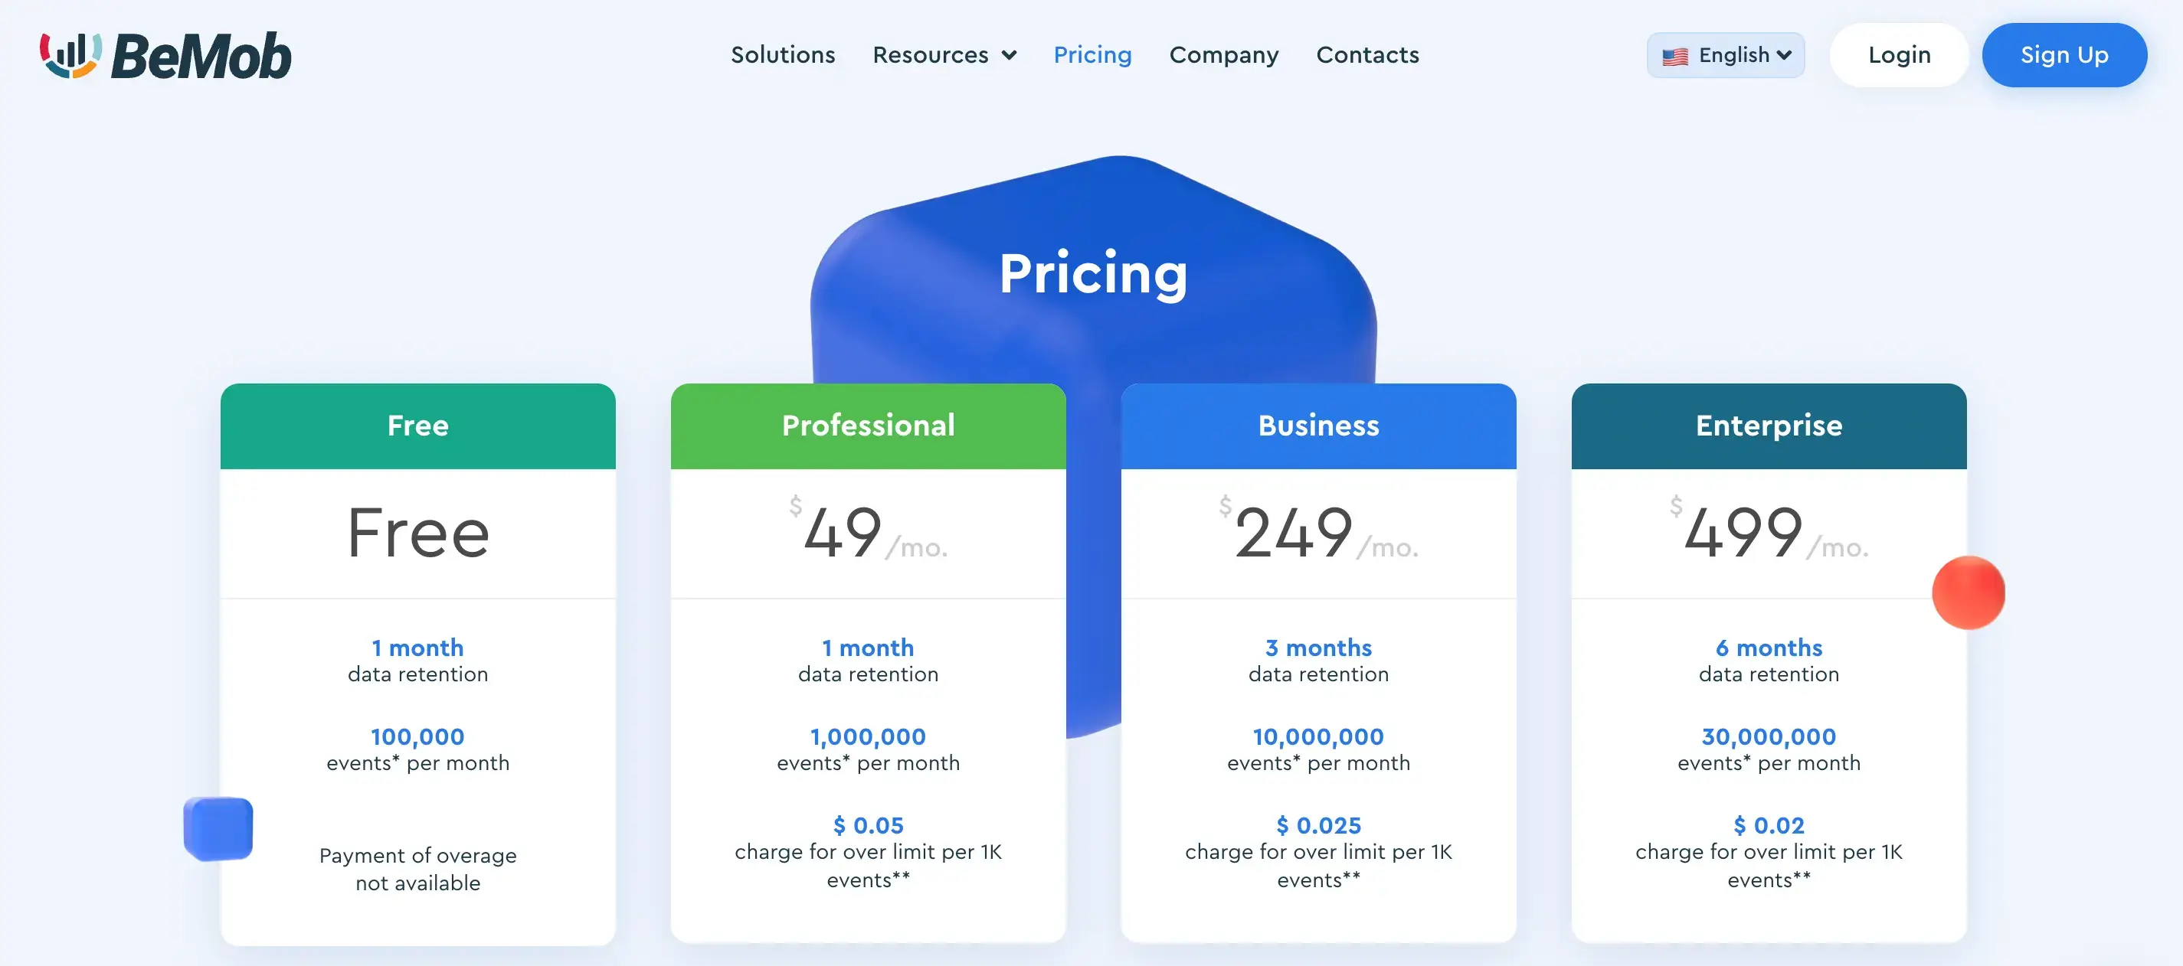Click the red sphere decoration

pos(1968,592)
